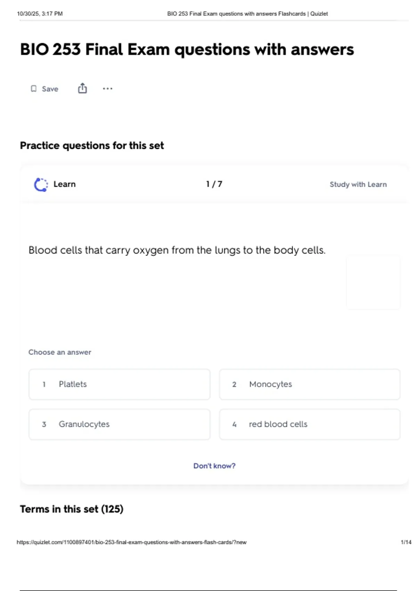417x591 pixels.
Task: Click the "Choose an answer" prompt label
Action: pos(60,352)
